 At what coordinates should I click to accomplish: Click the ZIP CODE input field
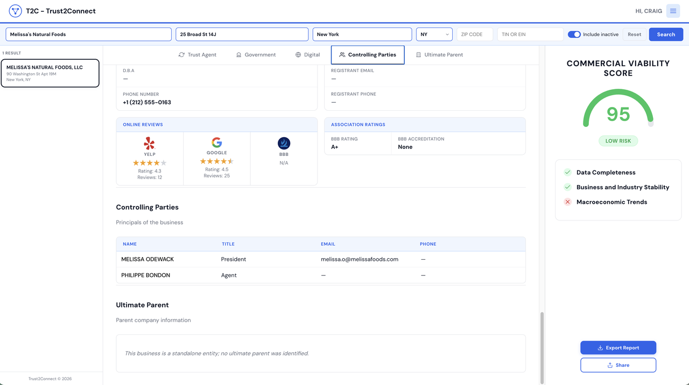[x=475, y=34]
